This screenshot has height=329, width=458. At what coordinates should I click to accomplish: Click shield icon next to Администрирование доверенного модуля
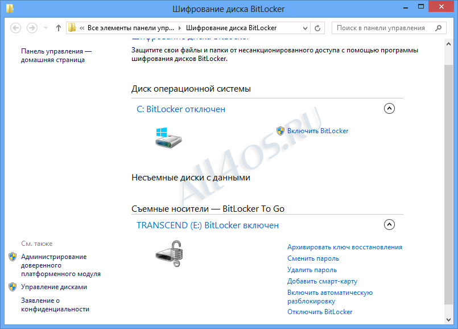(13, 257)
